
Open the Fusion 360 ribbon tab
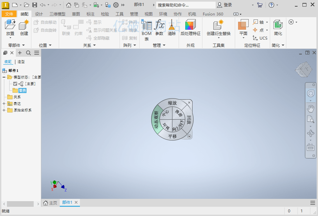pyautogui.click(x=213, y=14)
